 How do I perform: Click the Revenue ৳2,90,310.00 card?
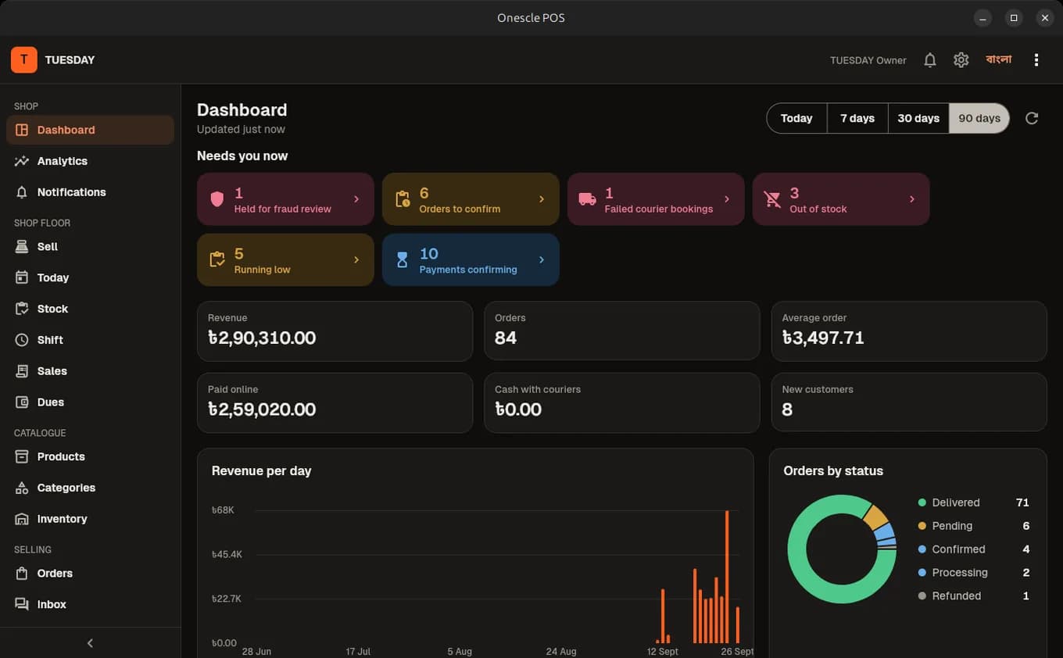[335, 331]
